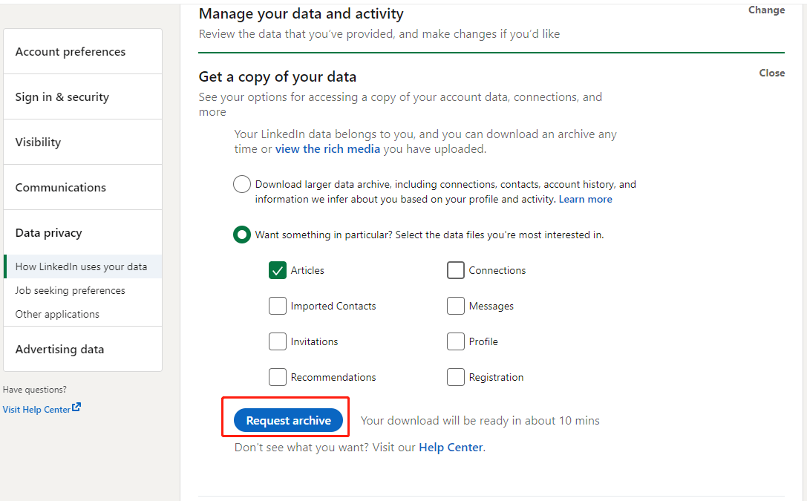This screenshot has width=807, height=501.
Task: Switch to Job seeking preferences
Action: 68,290
